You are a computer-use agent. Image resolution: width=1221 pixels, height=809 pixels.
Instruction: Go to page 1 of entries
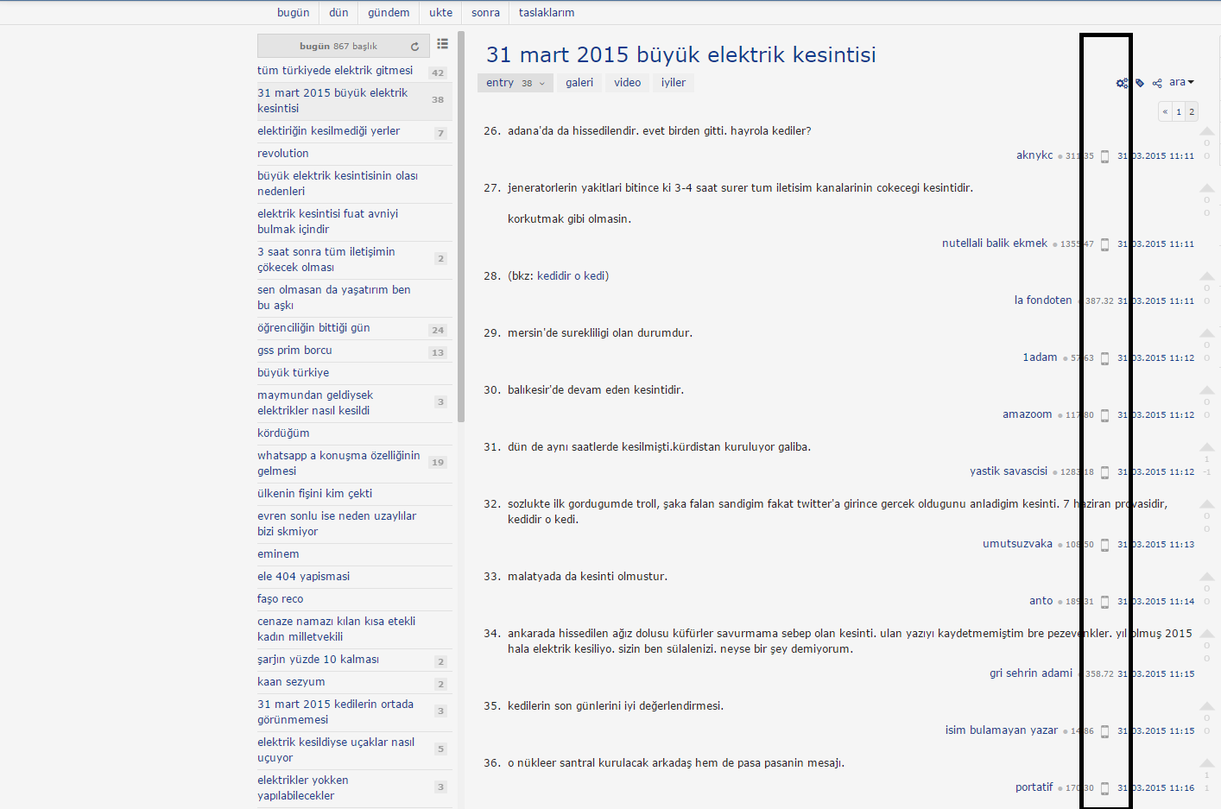pyautogui.click(x=1179, y=111)
